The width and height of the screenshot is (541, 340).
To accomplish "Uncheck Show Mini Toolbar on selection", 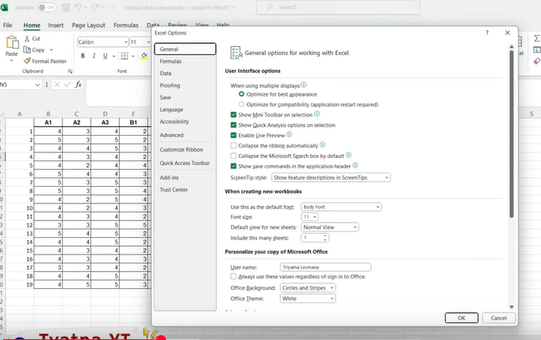I will [233, 115].
